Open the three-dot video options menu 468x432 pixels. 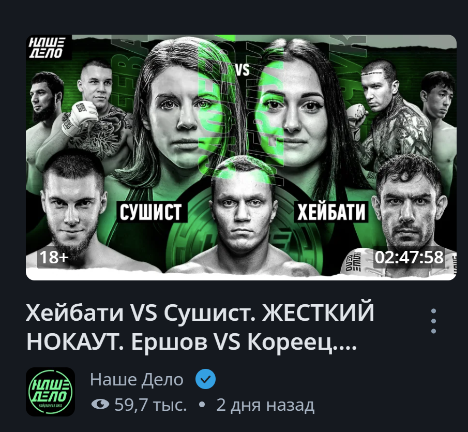pos(434,321)
